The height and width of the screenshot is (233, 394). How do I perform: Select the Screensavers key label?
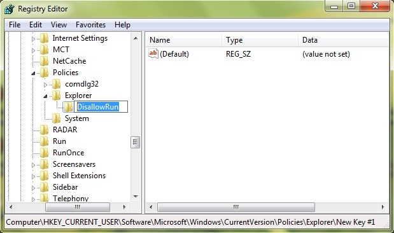(74, 164)
